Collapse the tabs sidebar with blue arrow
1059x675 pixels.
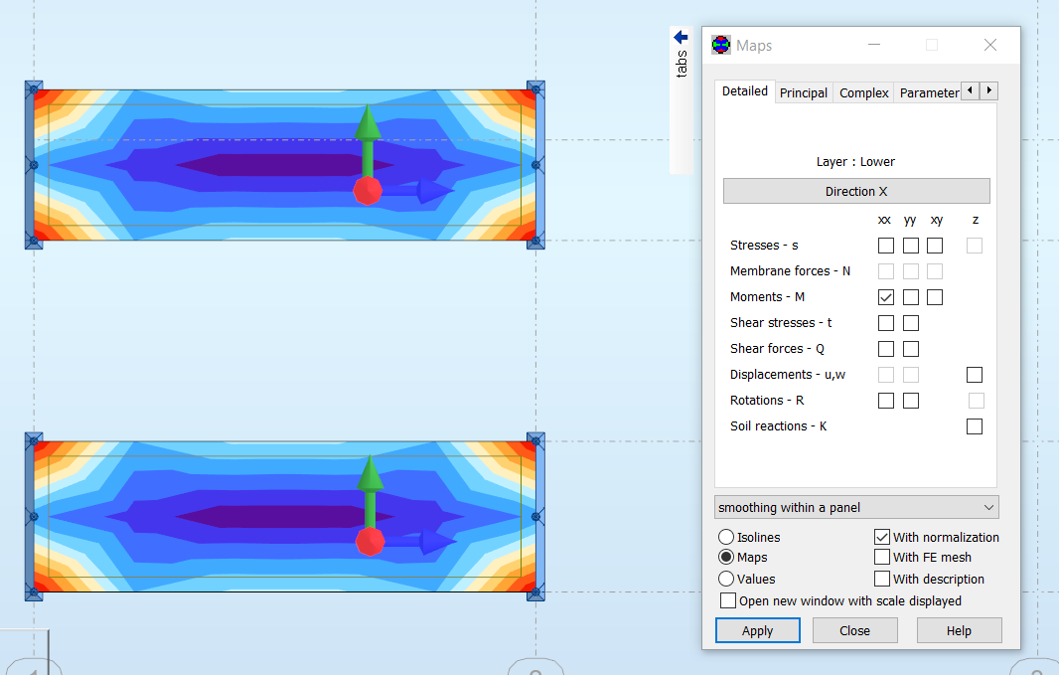[681, 36]
